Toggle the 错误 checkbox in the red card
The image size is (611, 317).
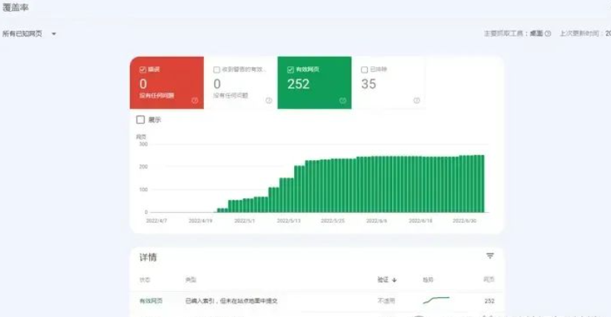click(x=143, y=69)
